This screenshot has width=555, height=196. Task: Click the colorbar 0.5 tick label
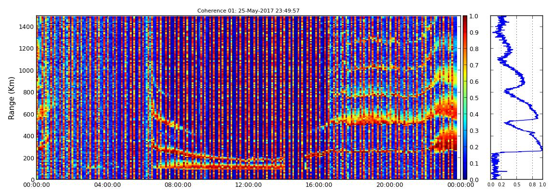click(475, 98)
